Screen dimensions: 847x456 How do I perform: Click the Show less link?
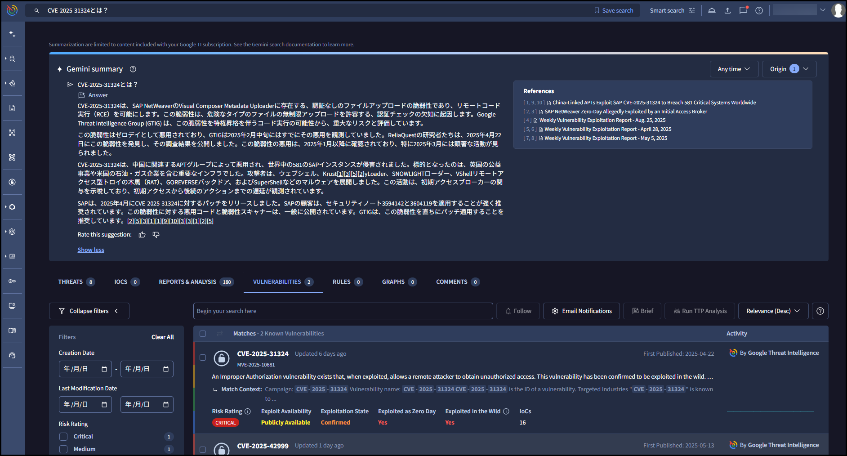pyautogui.click(x=91, y=250)
